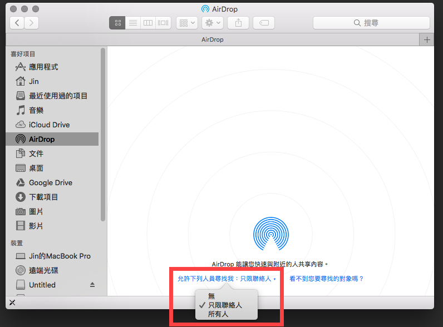Choose 無 in discovery menu
This screenshot has height=327, width=443.
227,296
